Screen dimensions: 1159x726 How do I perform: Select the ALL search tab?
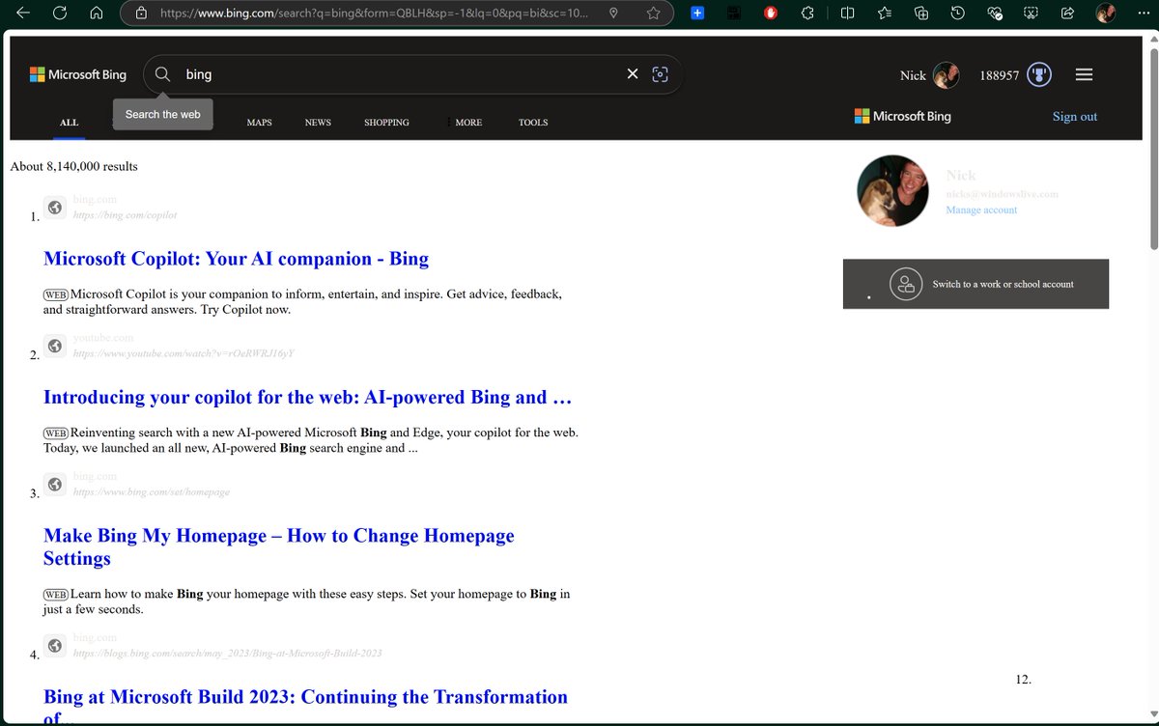[70, 123]
